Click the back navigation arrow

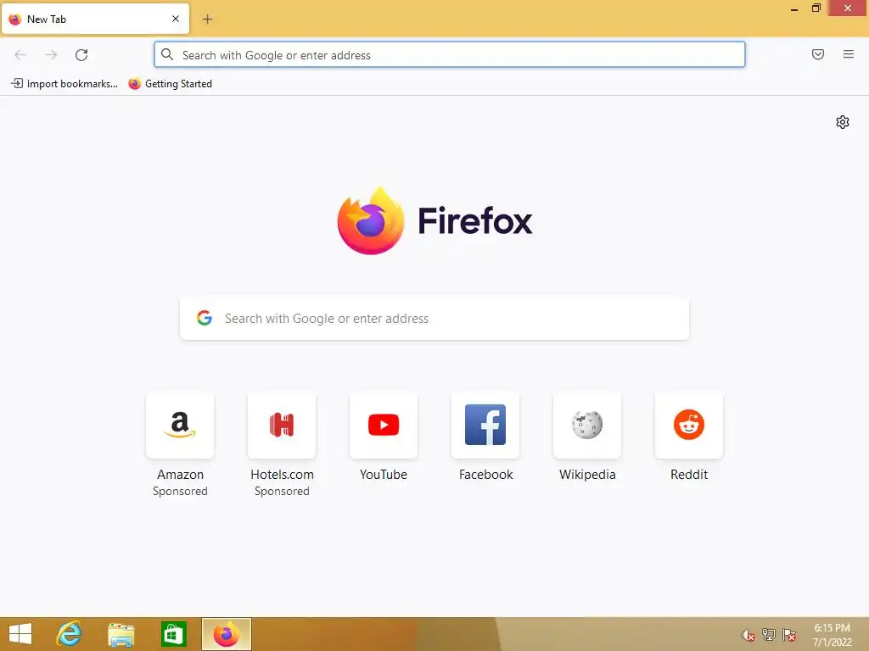(20, 54)
